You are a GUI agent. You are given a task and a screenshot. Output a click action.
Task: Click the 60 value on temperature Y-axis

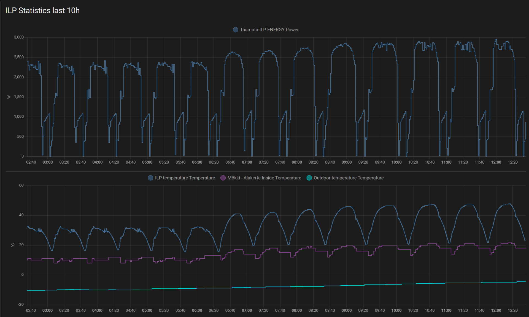21,185
